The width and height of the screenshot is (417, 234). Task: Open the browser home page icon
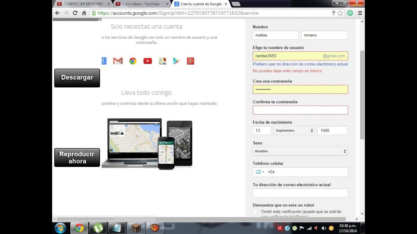pos(84,13)
